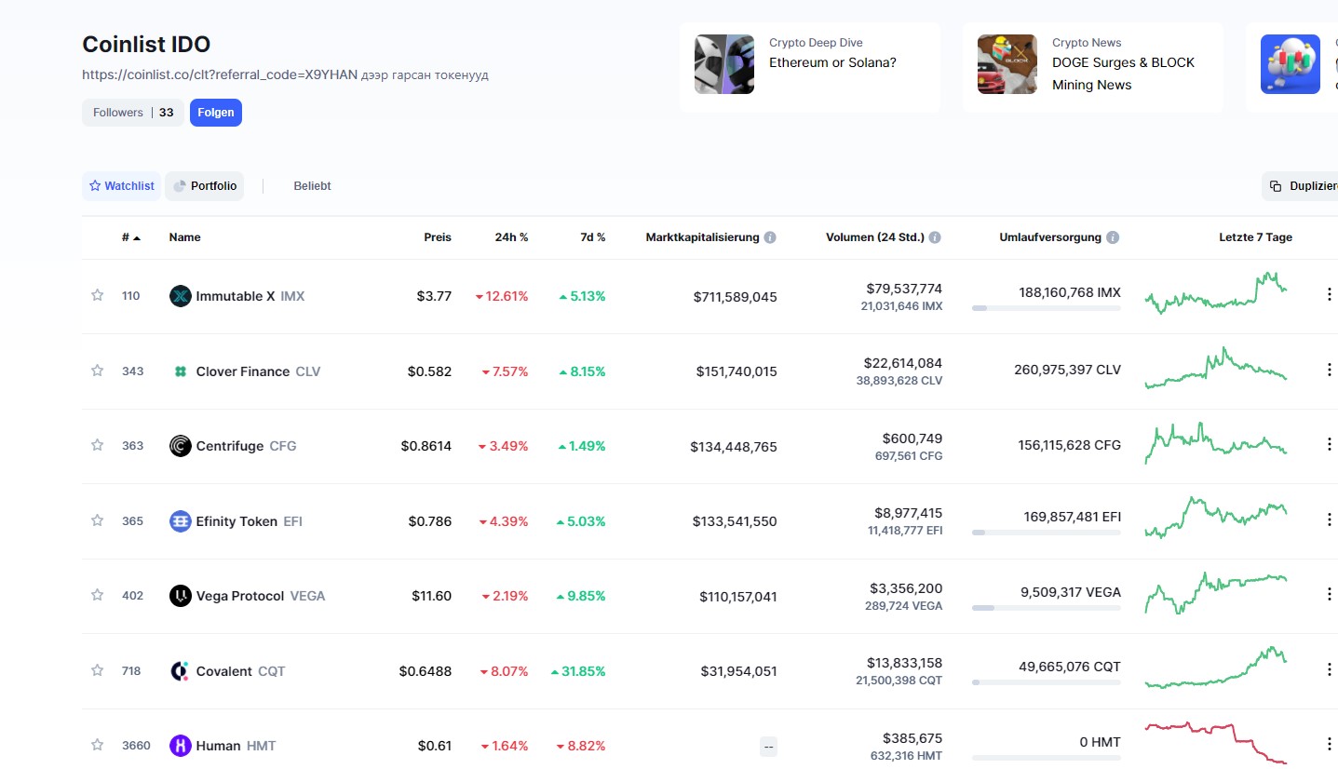Click the Vega Protocol logo
Viewport: 1338px width, 769px height.
(181, 596)
